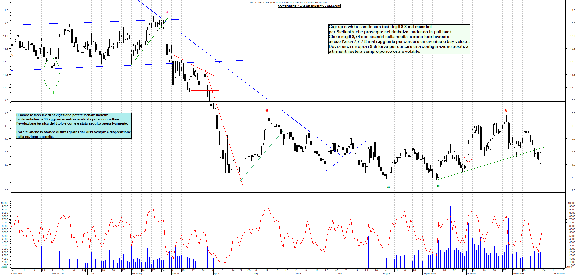
Task: Click the green ❷ marker below the September low
Action: (x=438, y=185)
